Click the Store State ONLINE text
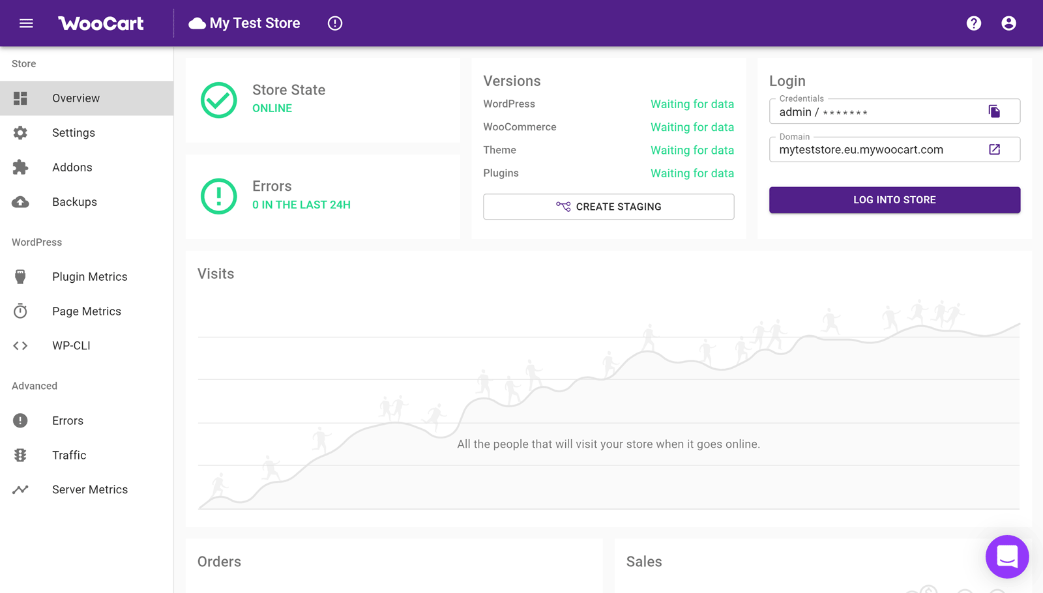 coord(272,109)
